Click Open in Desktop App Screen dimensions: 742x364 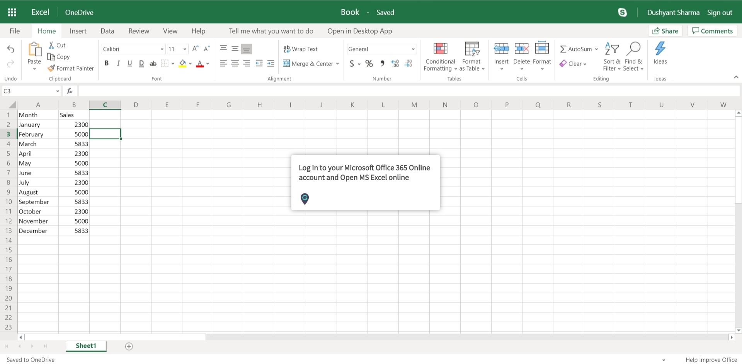(x=360, y=31)
